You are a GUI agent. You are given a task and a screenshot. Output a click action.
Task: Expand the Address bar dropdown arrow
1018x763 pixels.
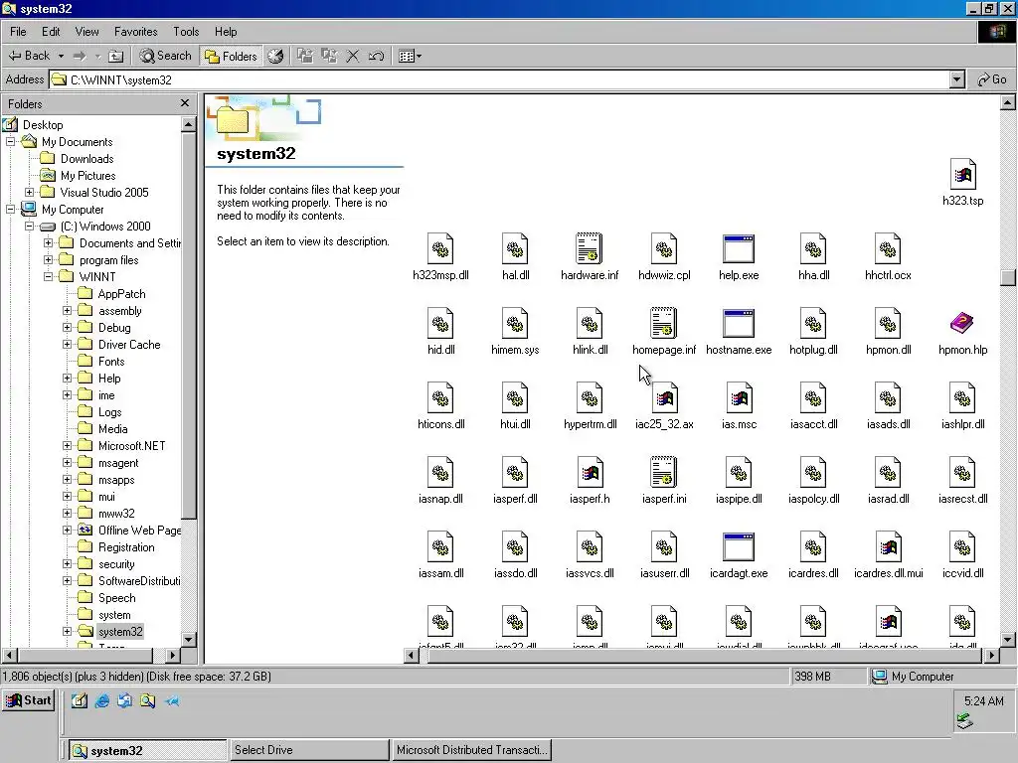(957, 79)
